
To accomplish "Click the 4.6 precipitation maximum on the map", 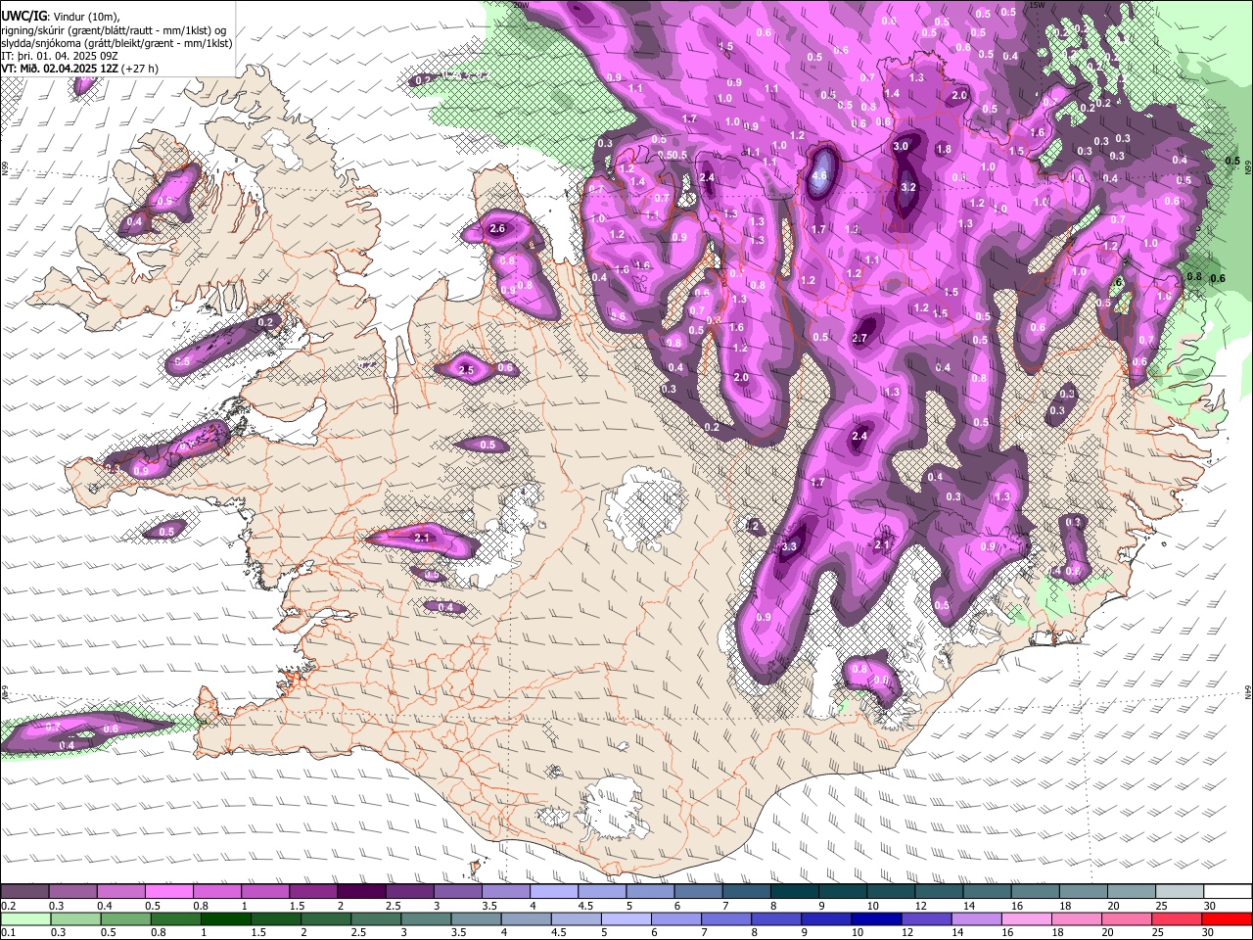I will (820, 176).
